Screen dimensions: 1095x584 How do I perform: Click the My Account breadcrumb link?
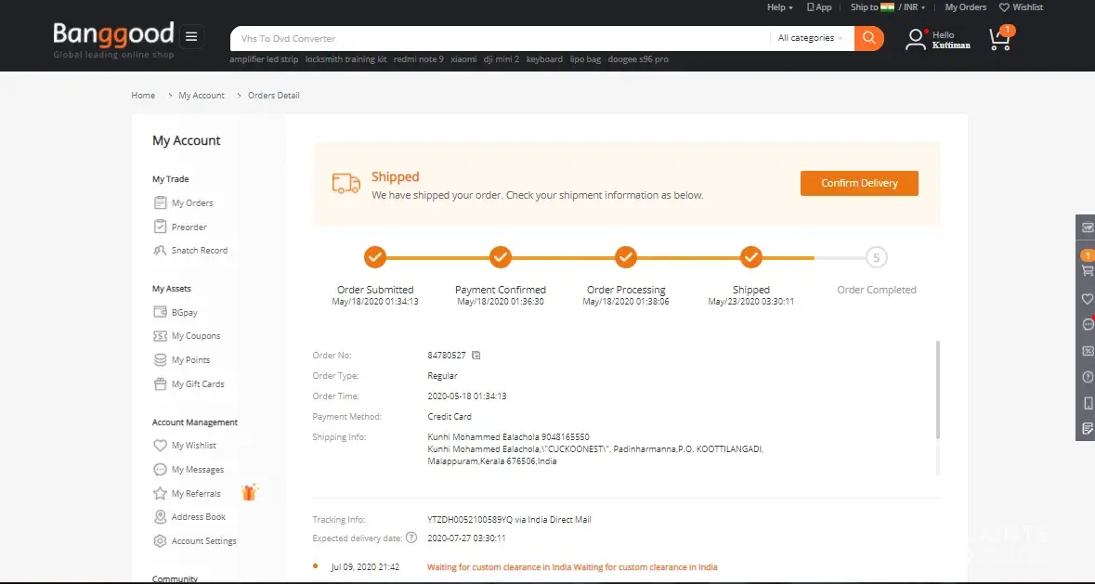(202, 96)
